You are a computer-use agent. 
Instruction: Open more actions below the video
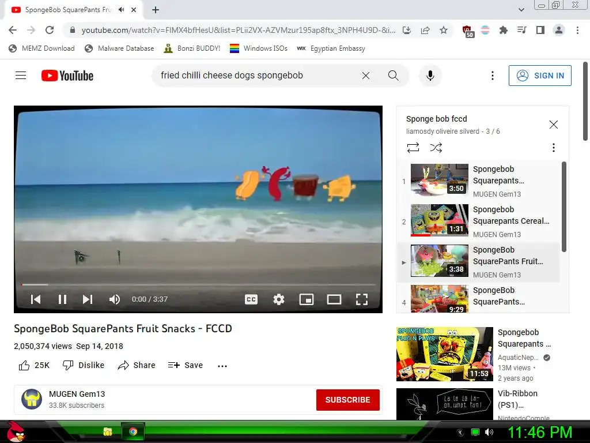(222, 366)
